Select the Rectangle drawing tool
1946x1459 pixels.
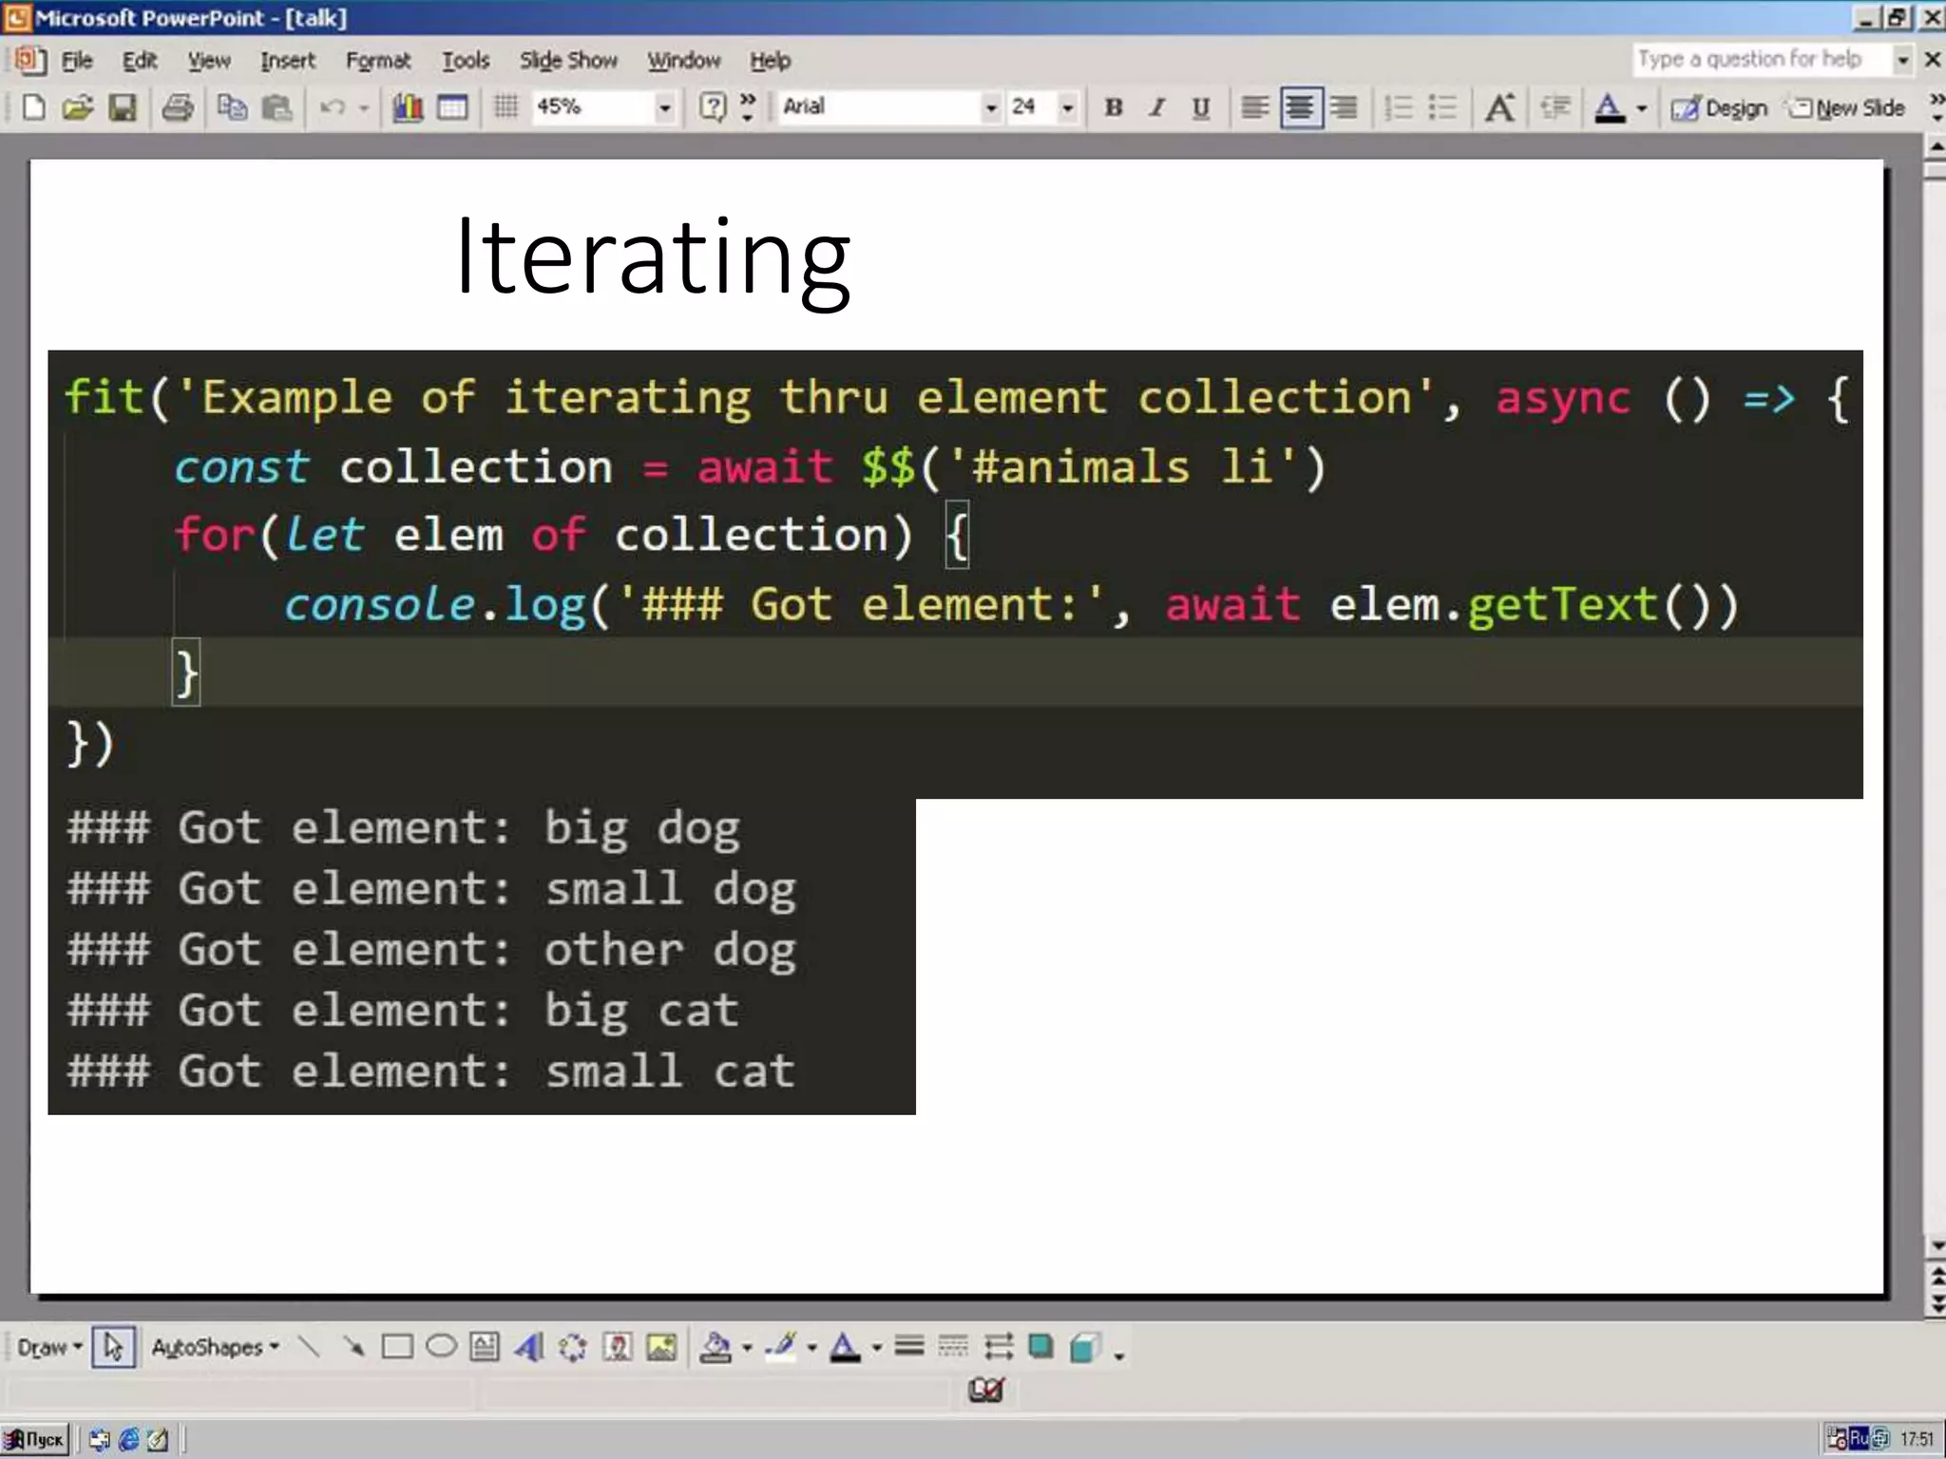[x=397, y=1347]
